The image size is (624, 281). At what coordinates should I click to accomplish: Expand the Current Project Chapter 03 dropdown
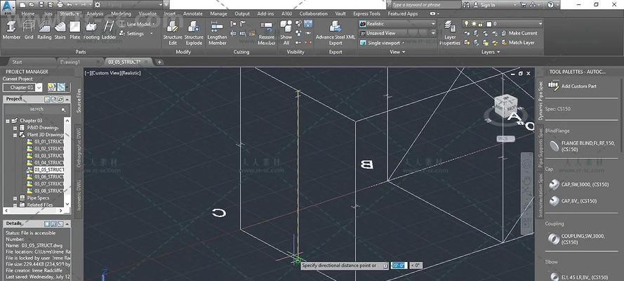[x=39, y=87]
